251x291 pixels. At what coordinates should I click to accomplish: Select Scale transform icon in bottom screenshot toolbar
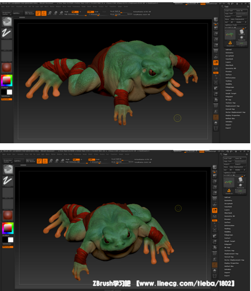point(57,161)
